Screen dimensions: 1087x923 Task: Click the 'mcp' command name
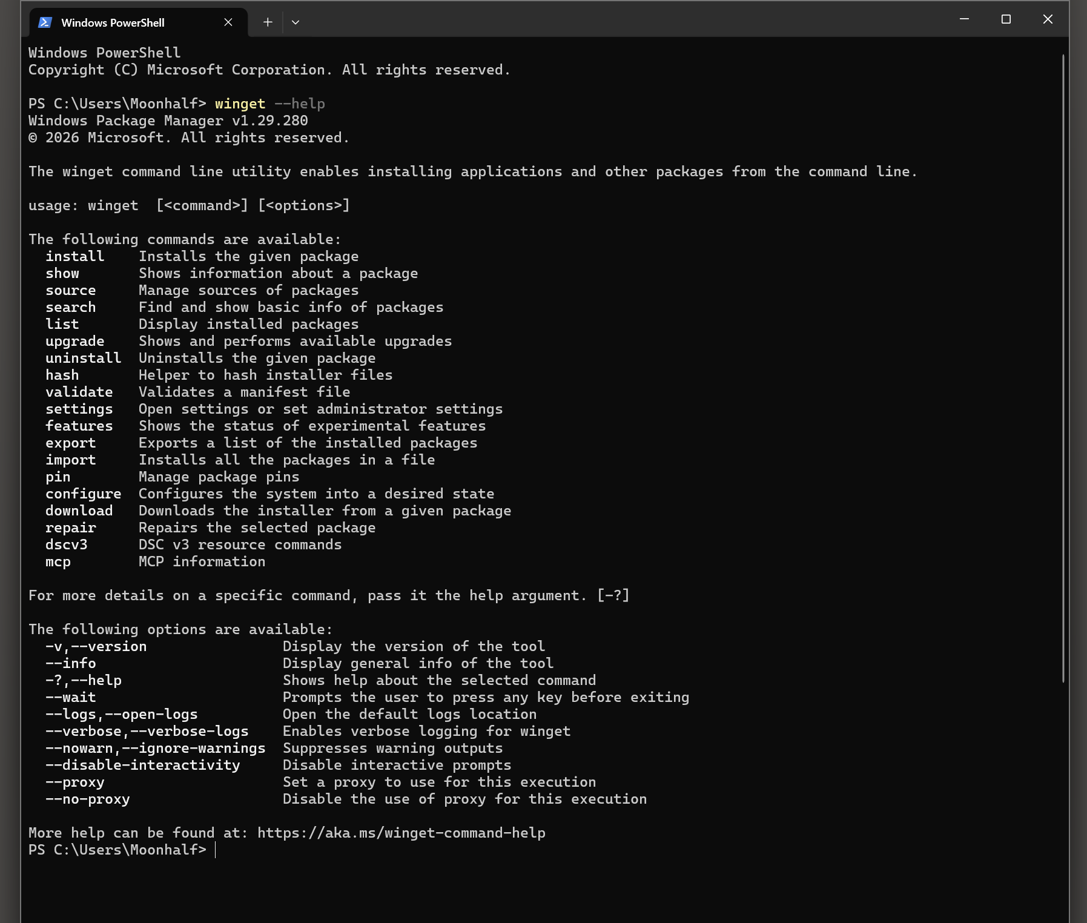click(58, 561)
